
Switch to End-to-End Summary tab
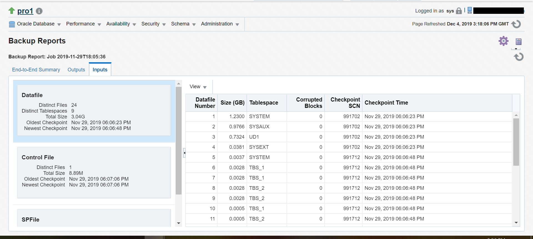(x=36, y=70)
